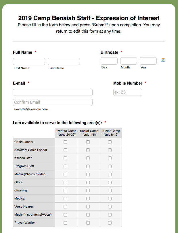Select Medical for Senior Camp

click(x=88, y=199)
